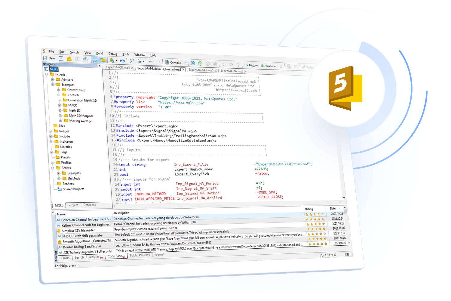451x301 pixels.
Task: Open the MQL Wizard robot icon
Action: (122, 61)
